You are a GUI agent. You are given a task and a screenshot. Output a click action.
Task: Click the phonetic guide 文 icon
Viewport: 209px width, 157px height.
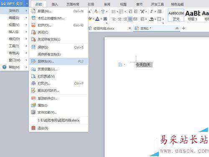(x=103, y=11)
